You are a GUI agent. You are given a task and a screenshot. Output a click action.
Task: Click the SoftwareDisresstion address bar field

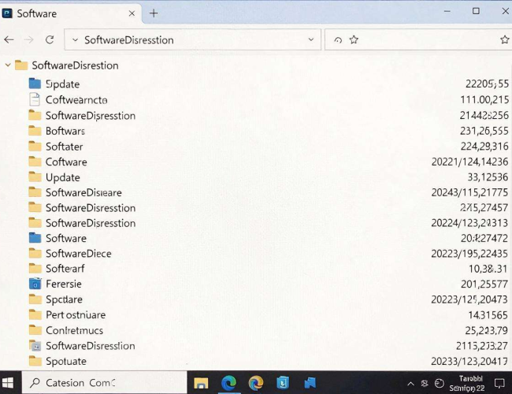193,39
